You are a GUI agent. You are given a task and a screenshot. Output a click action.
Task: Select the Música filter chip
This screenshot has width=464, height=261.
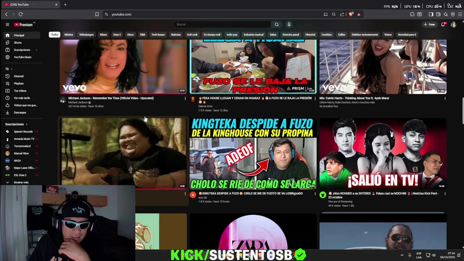(69, 34)
